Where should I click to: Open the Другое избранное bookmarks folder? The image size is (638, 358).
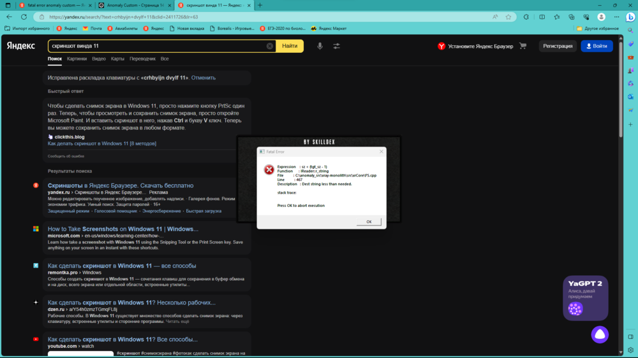click(x=597, y=28)
